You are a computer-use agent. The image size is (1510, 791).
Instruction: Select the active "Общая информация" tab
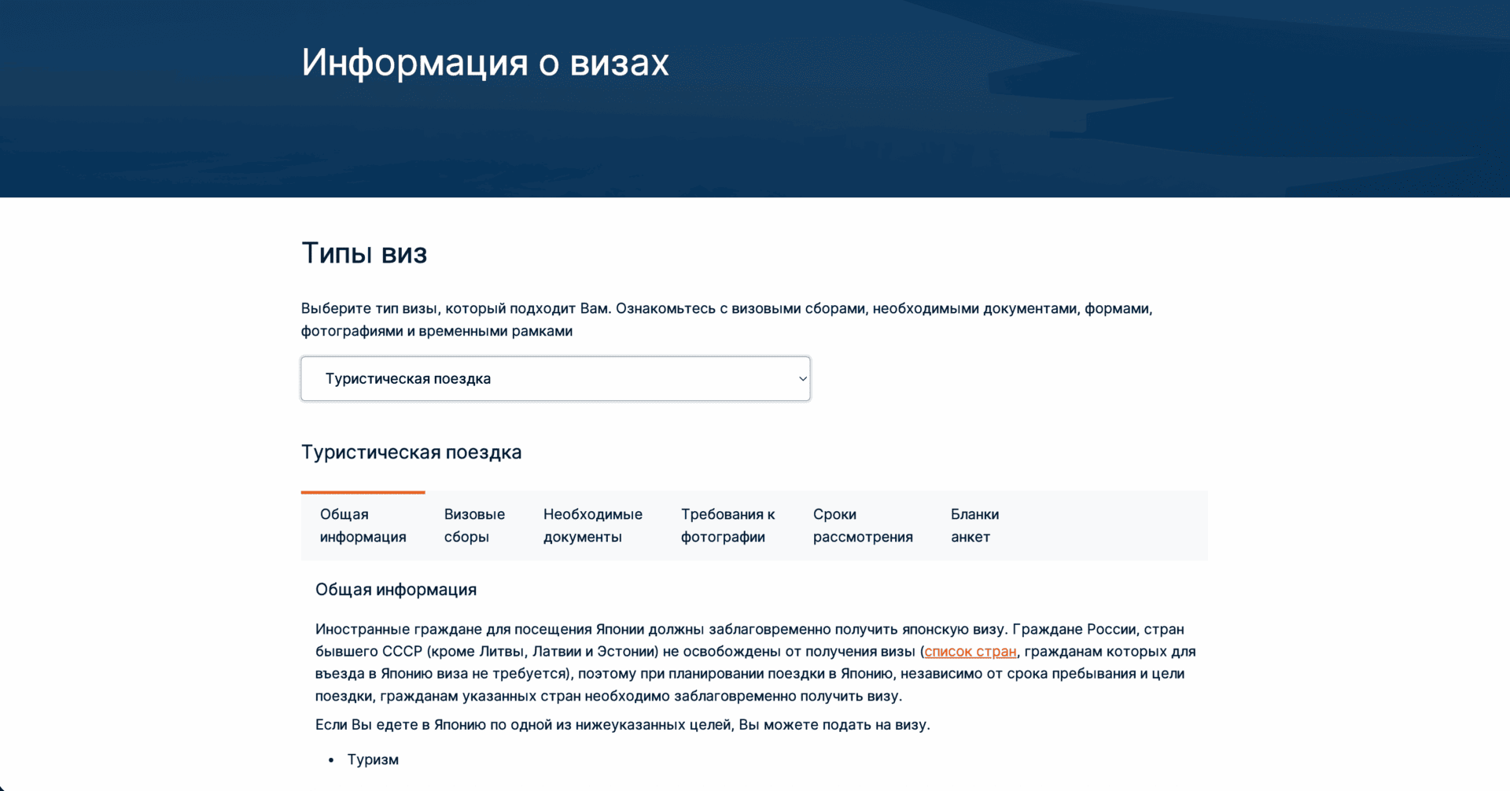click(363, 525)
